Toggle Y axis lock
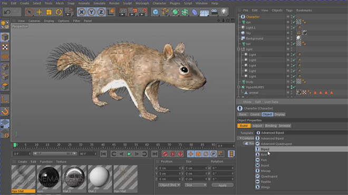The width and height of the screenshot is (348, 195). point(91,12)
